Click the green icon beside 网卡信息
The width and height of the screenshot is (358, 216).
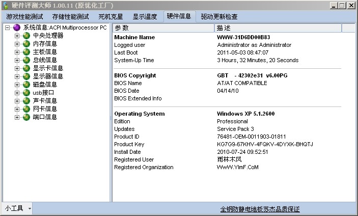tap(26, 109)
